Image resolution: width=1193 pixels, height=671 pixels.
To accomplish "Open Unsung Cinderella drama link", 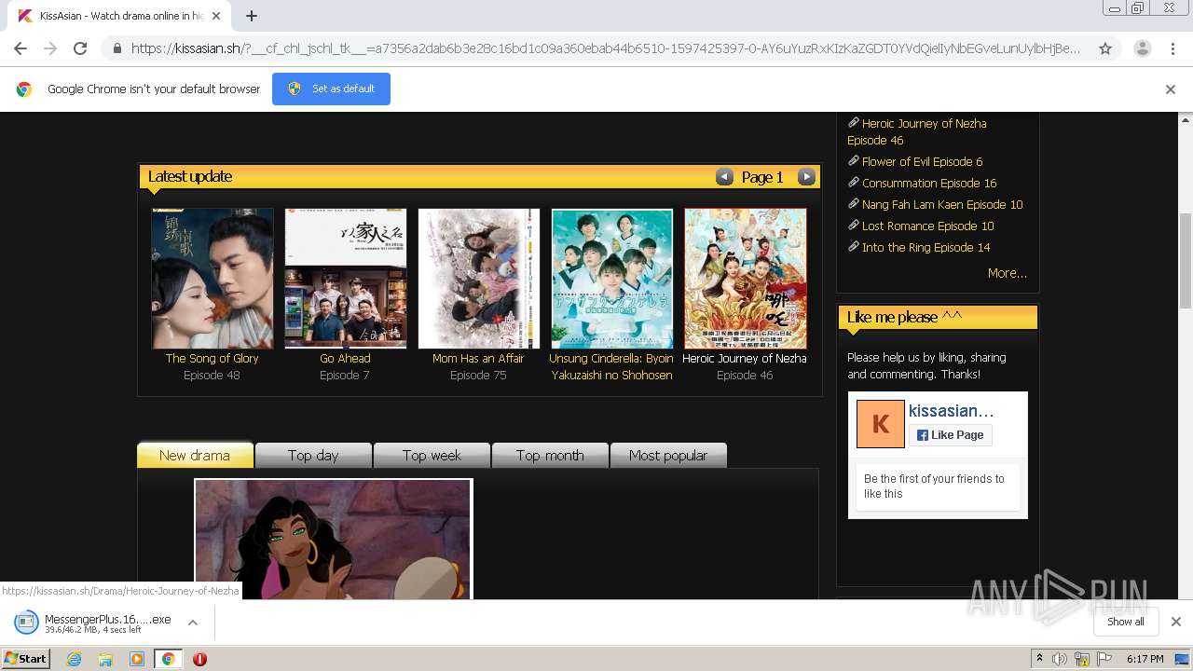I will [611, 366].
